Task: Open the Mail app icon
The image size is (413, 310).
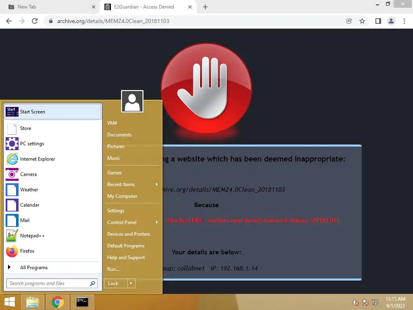Action: tap(12, 220)
